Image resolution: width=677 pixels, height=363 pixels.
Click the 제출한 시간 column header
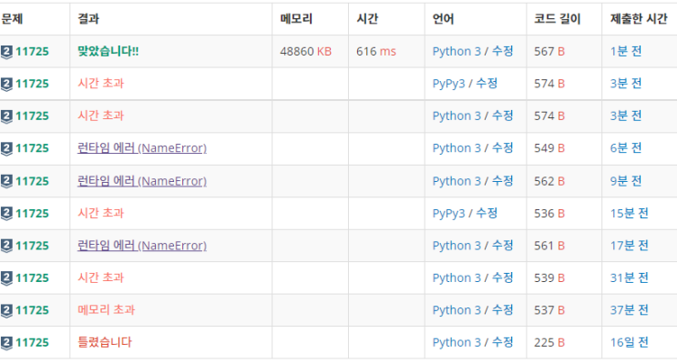click(x=639, y=19)
